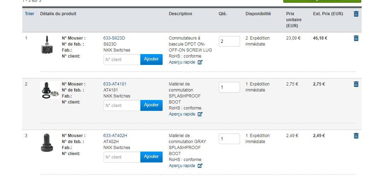
Task: Remove the AT402H item via trash icon
Action: [356, 136]
